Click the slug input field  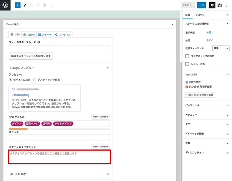pos(59,138)
